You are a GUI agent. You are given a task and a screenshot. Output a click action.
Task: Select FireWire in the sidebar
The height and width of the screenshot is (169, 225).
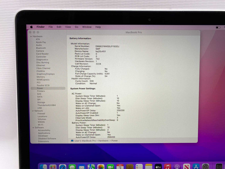40,71
